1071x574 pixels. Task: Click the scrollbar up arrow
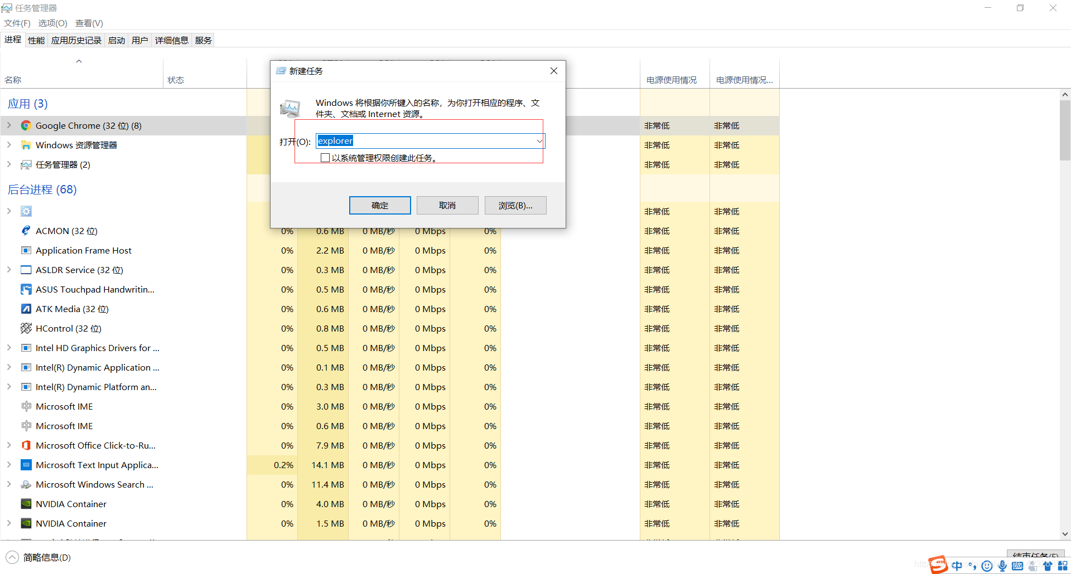tap(1065, 95)
